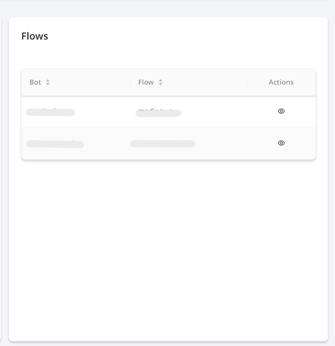The width and height of the screenshot is (335, 346).
Task: Select the redacted flow name in second row
Action: click(163, 144)
